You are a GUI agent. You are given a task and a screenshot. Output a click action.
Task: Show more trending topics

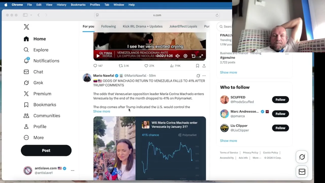[x=229, y=72]
